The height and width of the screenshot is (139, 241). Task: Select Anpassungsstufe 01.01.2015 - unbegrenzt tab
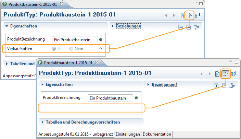click(75, 134)
